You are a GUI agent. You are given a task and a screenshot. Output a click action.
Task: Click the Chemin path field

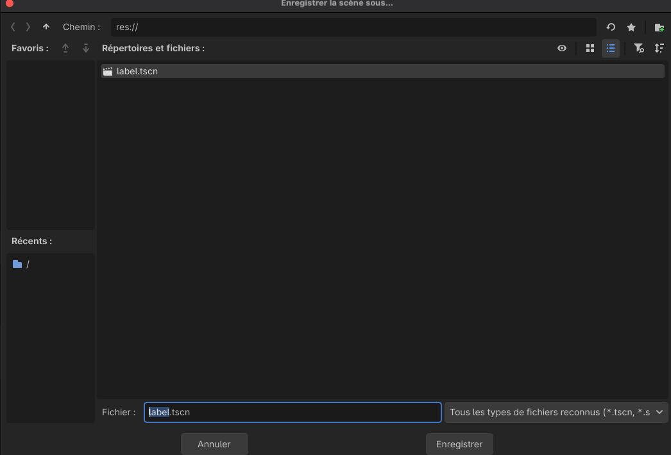pyautogui.click(x=353, y=27)
